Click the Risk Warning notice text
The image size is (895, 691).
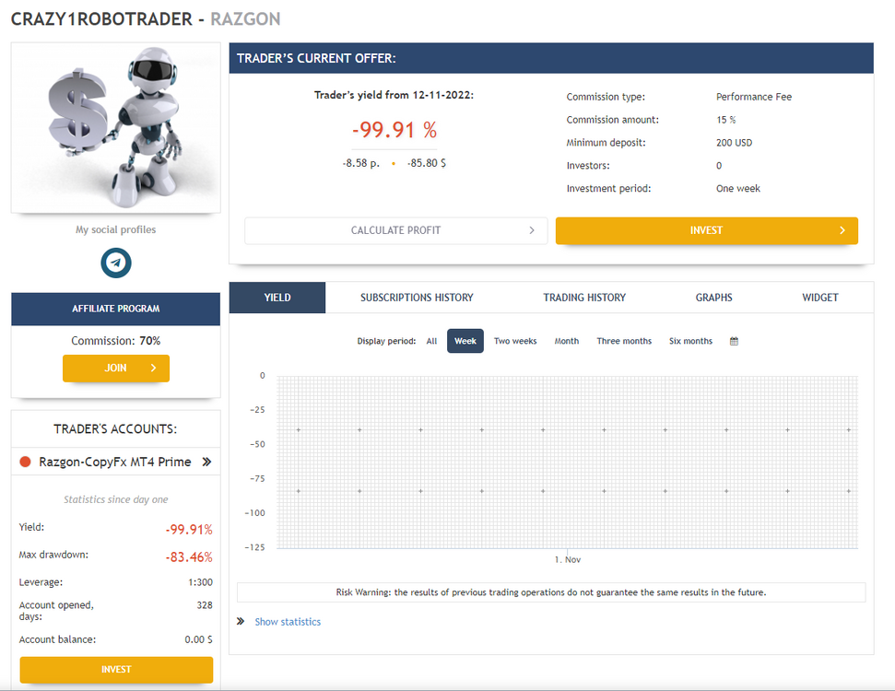tap(551, 592)
